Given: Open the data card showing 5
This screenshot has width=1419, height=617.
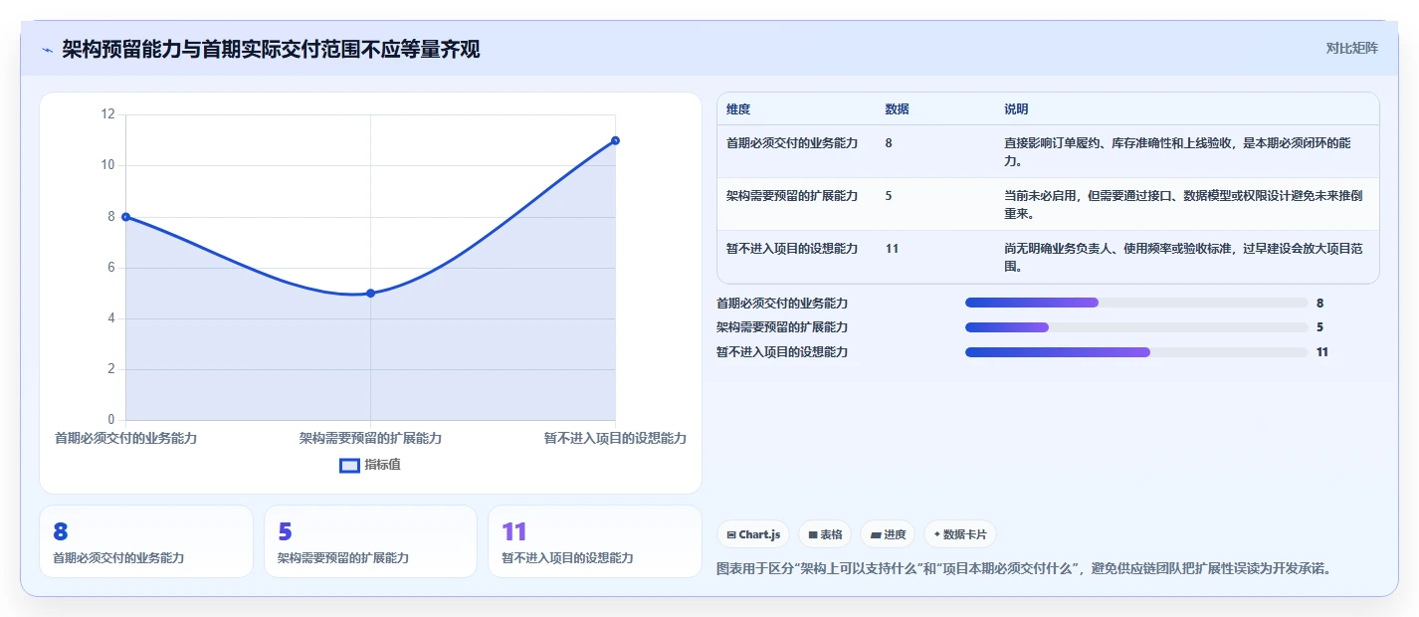Looking at the screenshot, I should pos(370,541).
